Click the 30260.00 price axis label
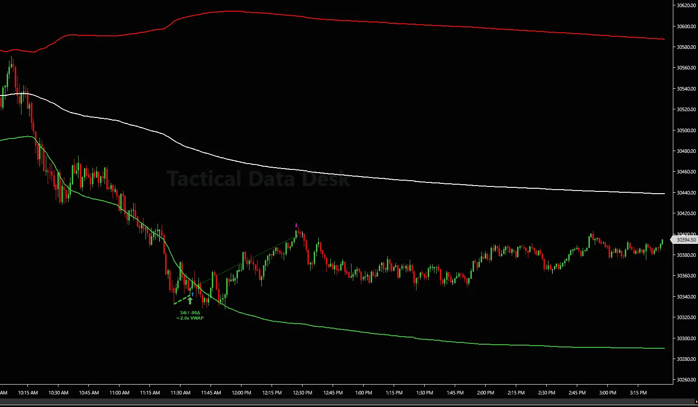The width and height of the screenshot is (698, 407). pos(686,380)
